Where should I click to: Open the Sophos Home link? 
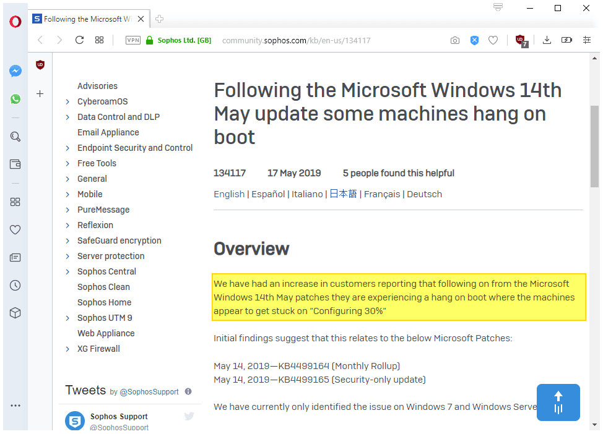pos(104,303)
